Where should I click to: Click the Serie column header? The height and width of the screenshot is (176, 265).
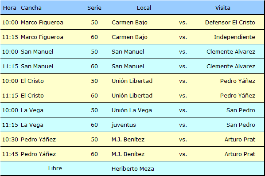click(94, 8)
